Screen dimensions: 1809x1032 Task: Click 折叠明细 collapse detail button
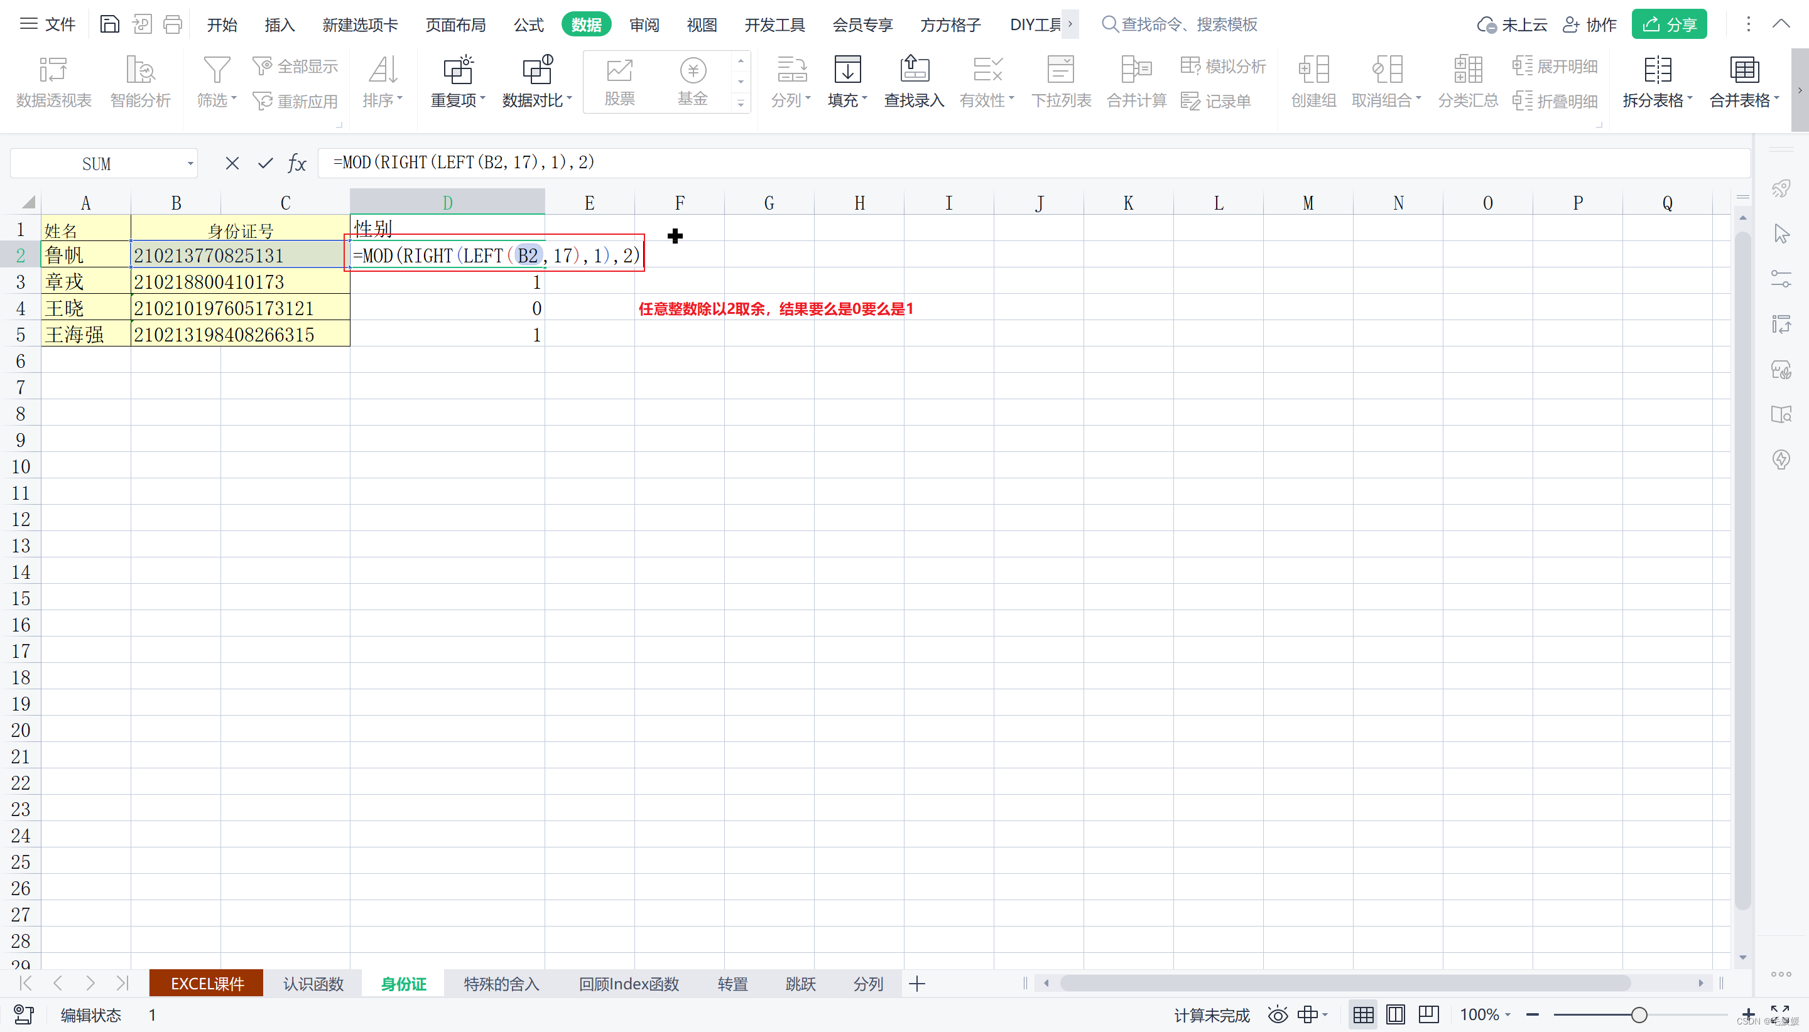pos(1555,101)
